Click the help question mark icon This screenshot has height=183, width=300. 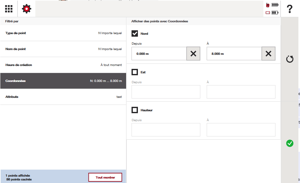coord(289,9)
